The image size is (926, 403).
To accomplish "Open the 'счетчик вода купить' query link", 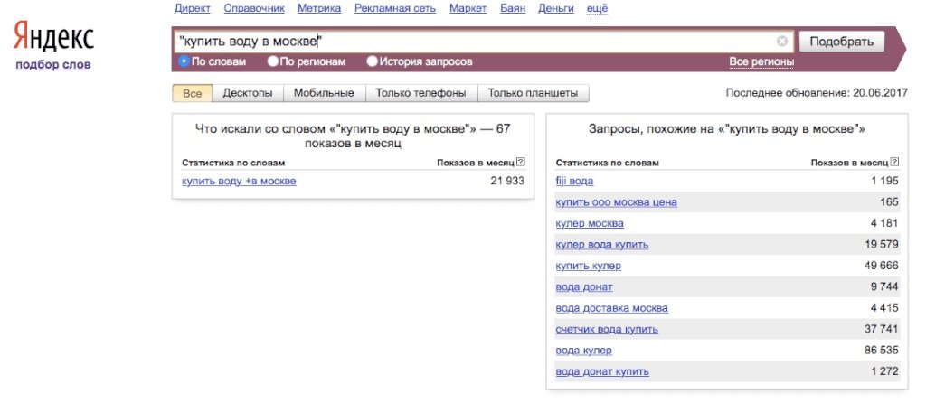I will [x=607, y=329].
